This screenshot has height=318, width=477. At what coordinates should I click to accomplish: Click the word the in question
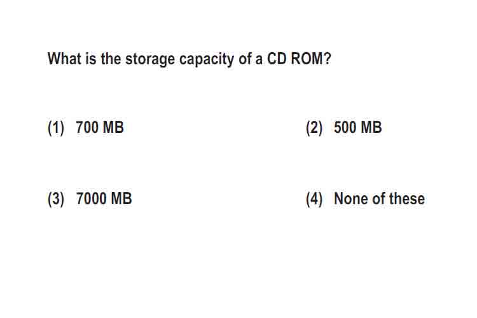click(x=111, y=59)
